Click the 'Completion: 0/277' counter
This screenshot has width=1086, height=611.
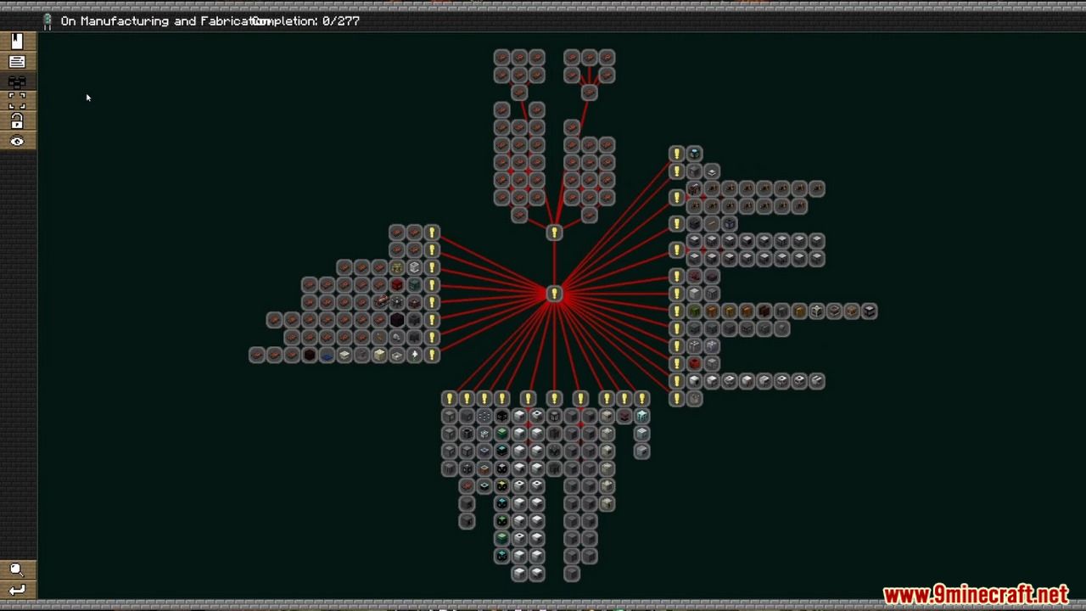point(305,21)
